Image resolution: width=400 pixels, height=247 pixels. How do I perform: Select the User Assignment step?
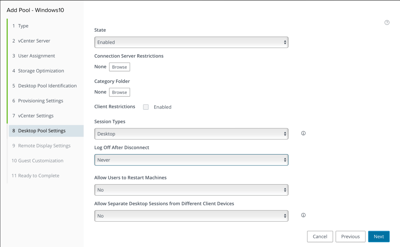pyautogui.click(x=36, y=56)
